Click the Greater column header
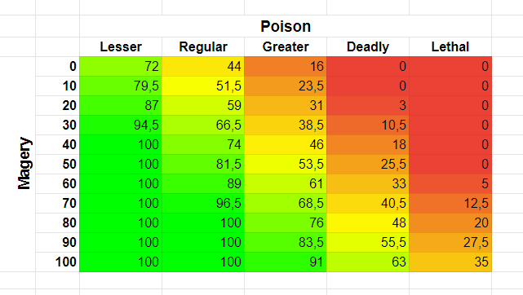 point(286,47)
